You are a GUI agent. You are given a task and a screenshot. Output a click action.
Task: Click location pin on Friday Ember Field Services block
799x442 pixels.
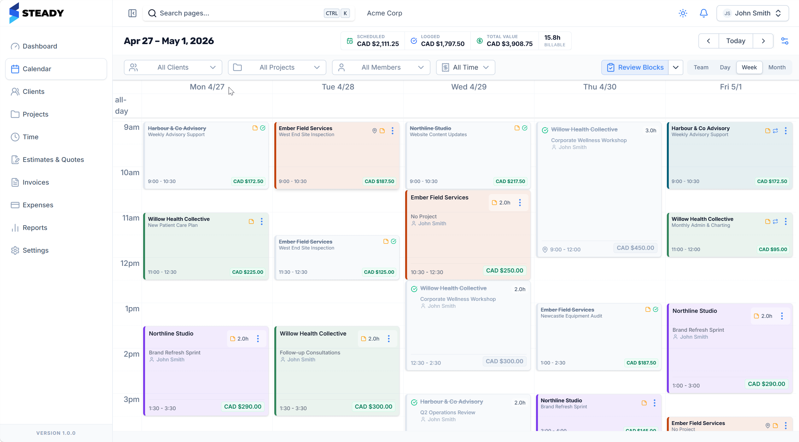click(768, 426)
